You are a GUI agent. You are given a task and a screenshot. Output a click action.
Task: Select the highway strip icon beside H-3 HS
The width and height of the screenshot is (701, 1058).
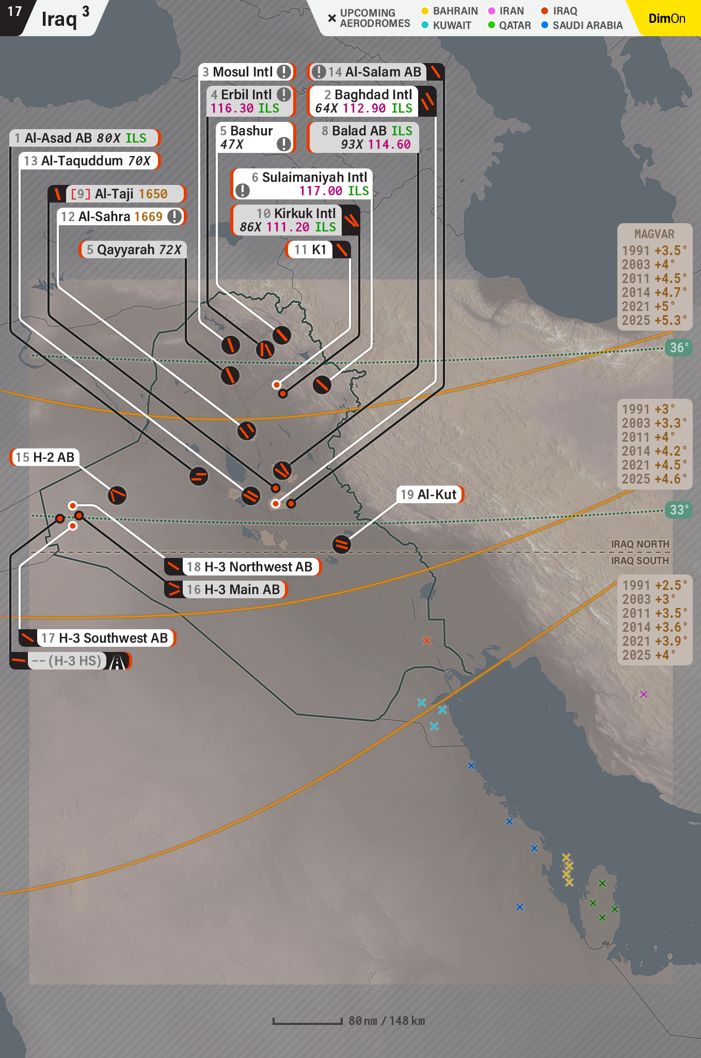118,661
